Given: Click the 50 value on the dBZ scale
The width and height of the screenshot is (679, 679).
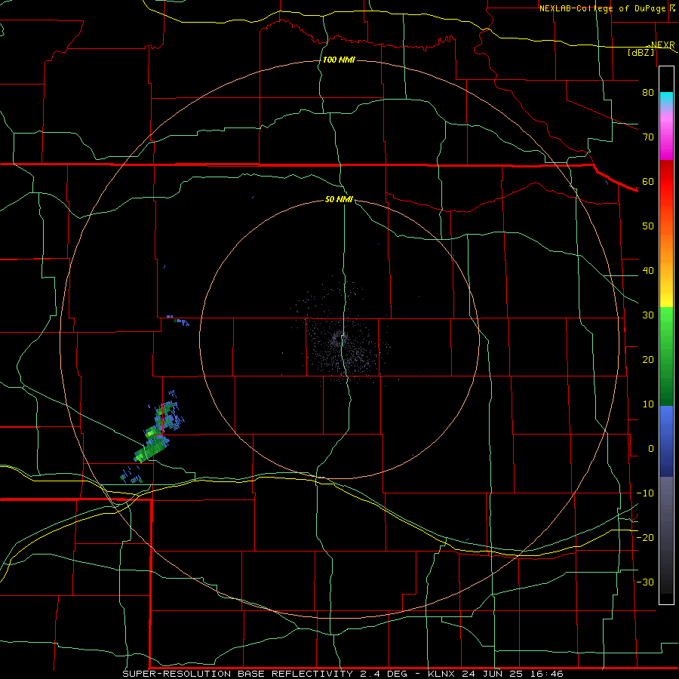Looking at the screenshot, I should tap(648, 226).
